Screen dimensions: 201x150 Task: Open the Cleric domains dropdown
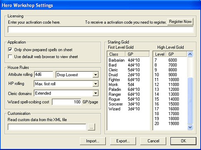[96, 93]
